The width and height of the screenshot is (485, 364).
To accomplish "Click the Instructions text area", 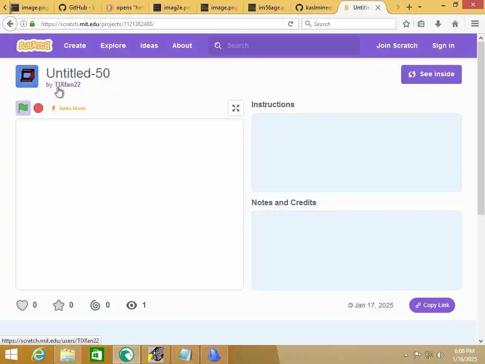I will point(356,152).
